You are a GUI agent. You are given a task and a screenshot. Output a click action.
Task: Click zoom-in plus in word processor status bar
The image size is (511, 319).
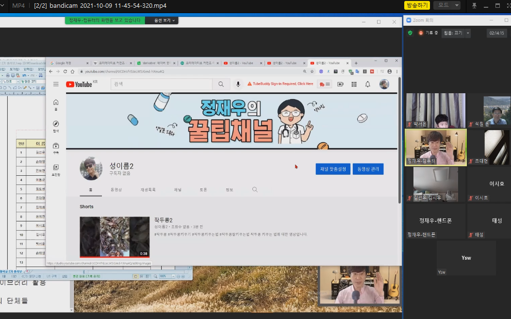point(183,276)
